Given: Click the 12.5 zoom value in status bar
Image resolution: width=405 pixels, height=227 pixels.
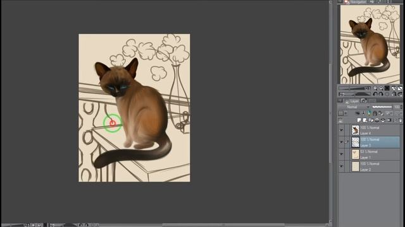Looking at the screenshot, I should (x=27, y=225).
